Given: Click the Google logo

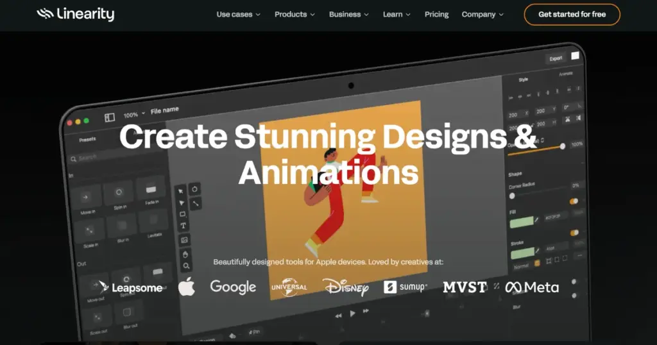Looking at the screenshot, I should pos(233,287).
